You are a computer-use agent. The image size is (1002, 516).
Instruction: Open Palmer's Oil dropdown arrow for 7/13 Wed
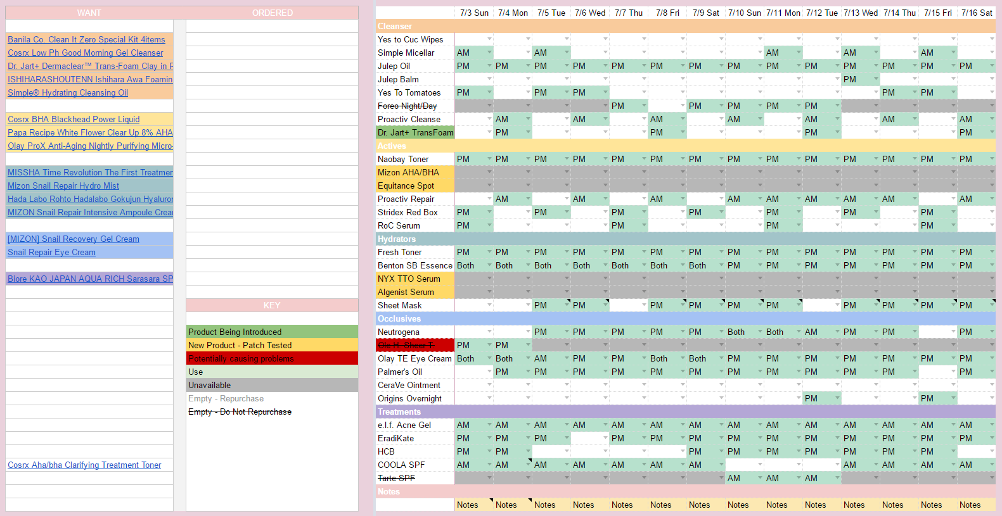(876, 372)
